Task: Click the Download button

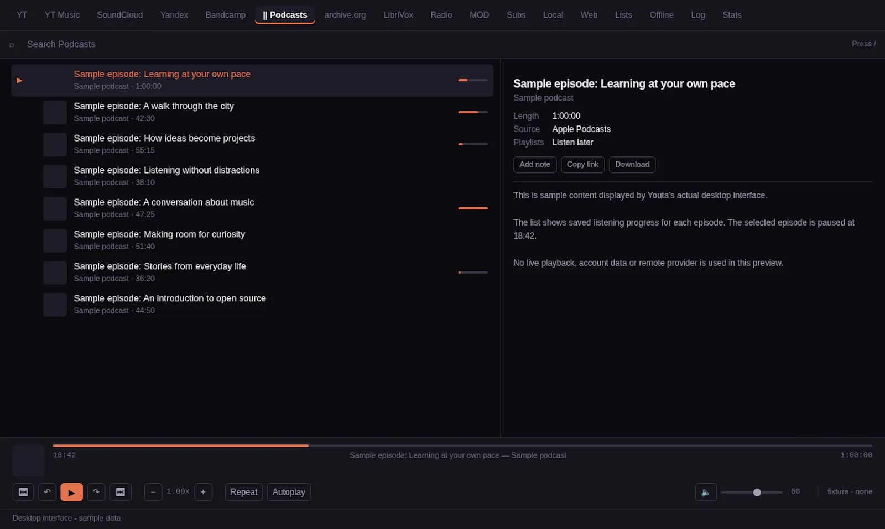Action: pos(632,165)
